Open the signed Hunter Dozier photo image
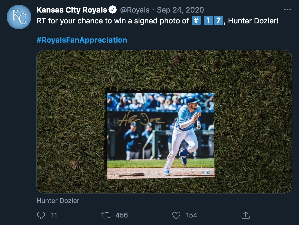 161,136
